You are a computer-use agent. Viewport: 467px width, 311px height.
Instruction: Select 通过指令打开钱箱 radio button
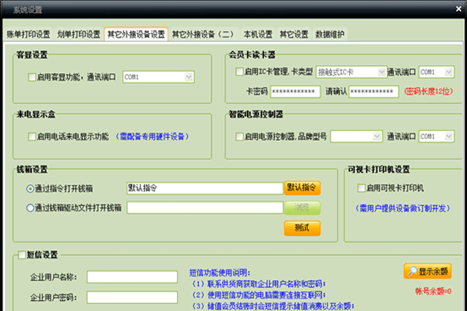tap(30, 188)
